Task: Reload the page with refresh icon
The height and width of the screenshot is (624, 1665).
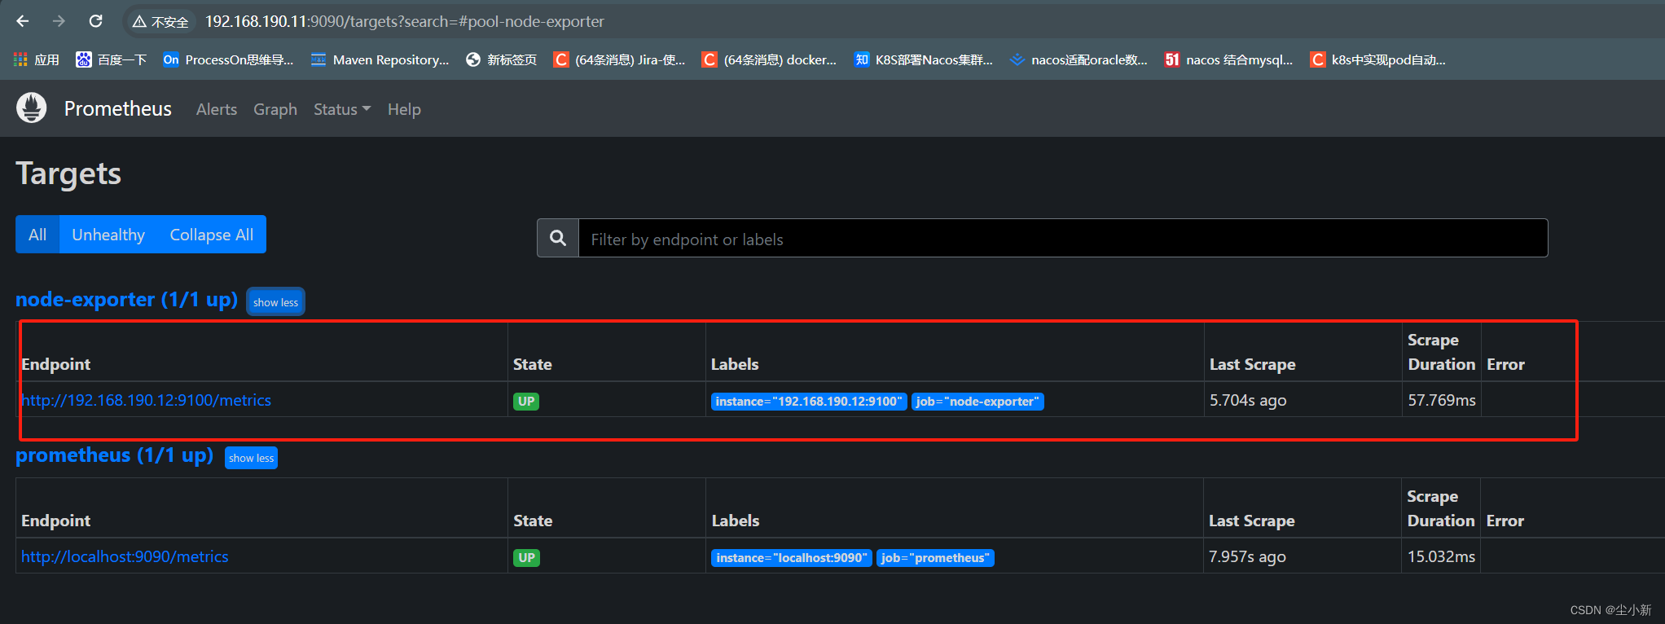Action: [96, 21]
